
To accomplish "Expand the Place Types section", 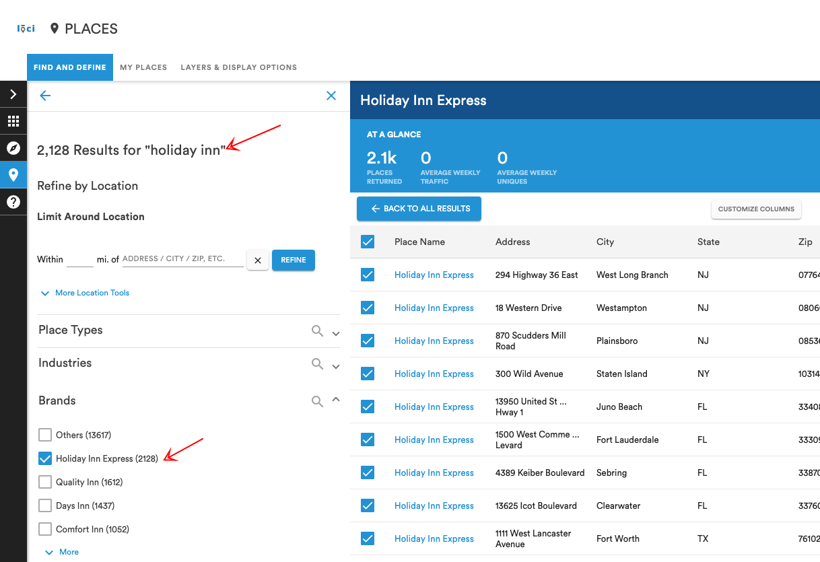I will pyautogui.click(x=336, y=333).
